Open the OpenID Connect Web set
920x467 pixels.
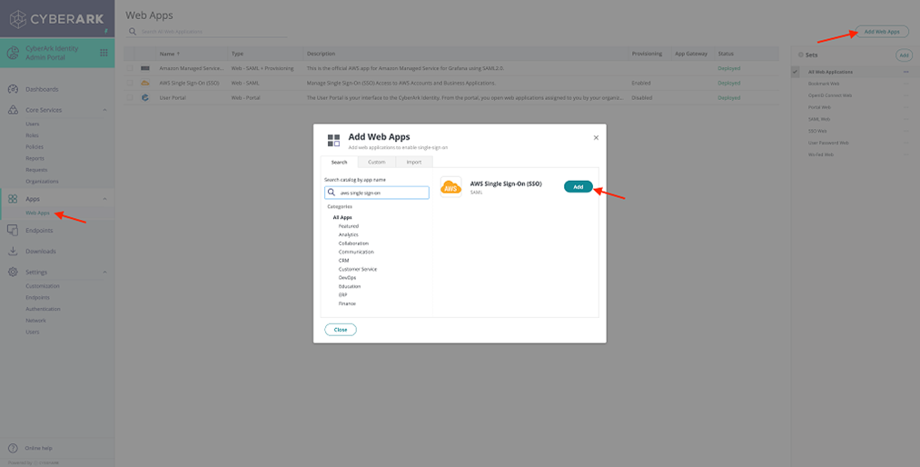(x=830, y=95)
